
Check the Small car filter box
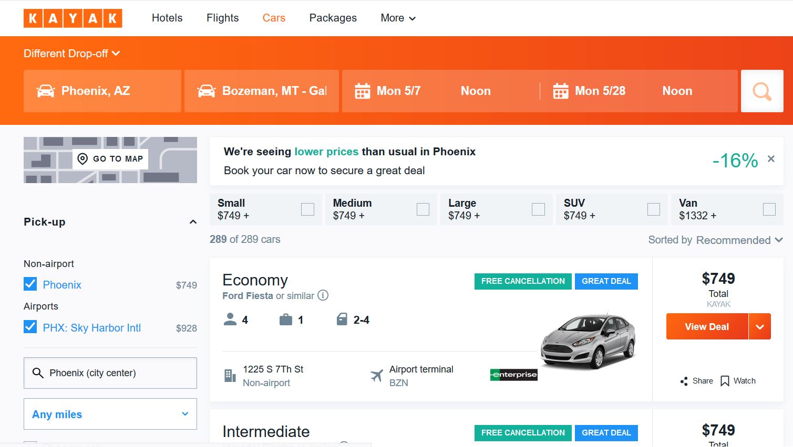tap(308, 209)
